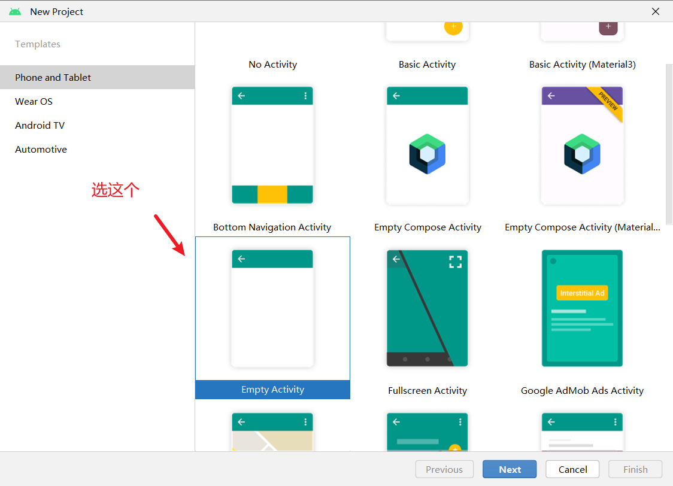Click the Finish button
673x486 pixels.
(x=635, y=469)
